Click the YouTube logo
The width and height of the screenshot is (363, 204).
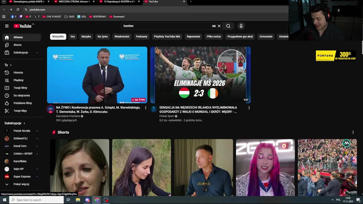point(23,26)
